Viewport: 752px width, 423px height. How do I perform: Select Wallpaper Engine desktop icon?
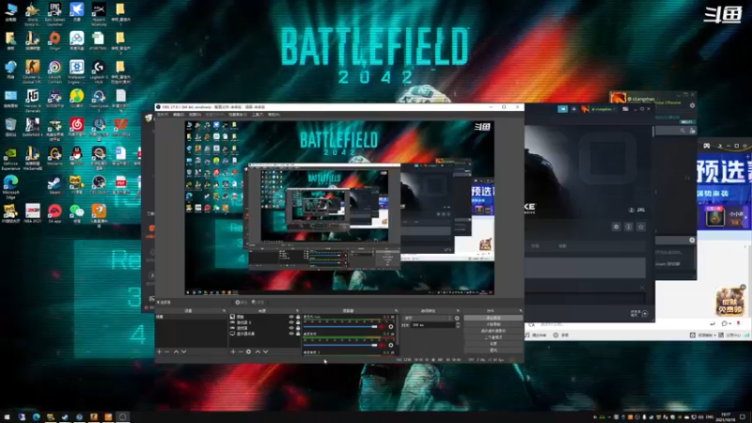[77, 71]
